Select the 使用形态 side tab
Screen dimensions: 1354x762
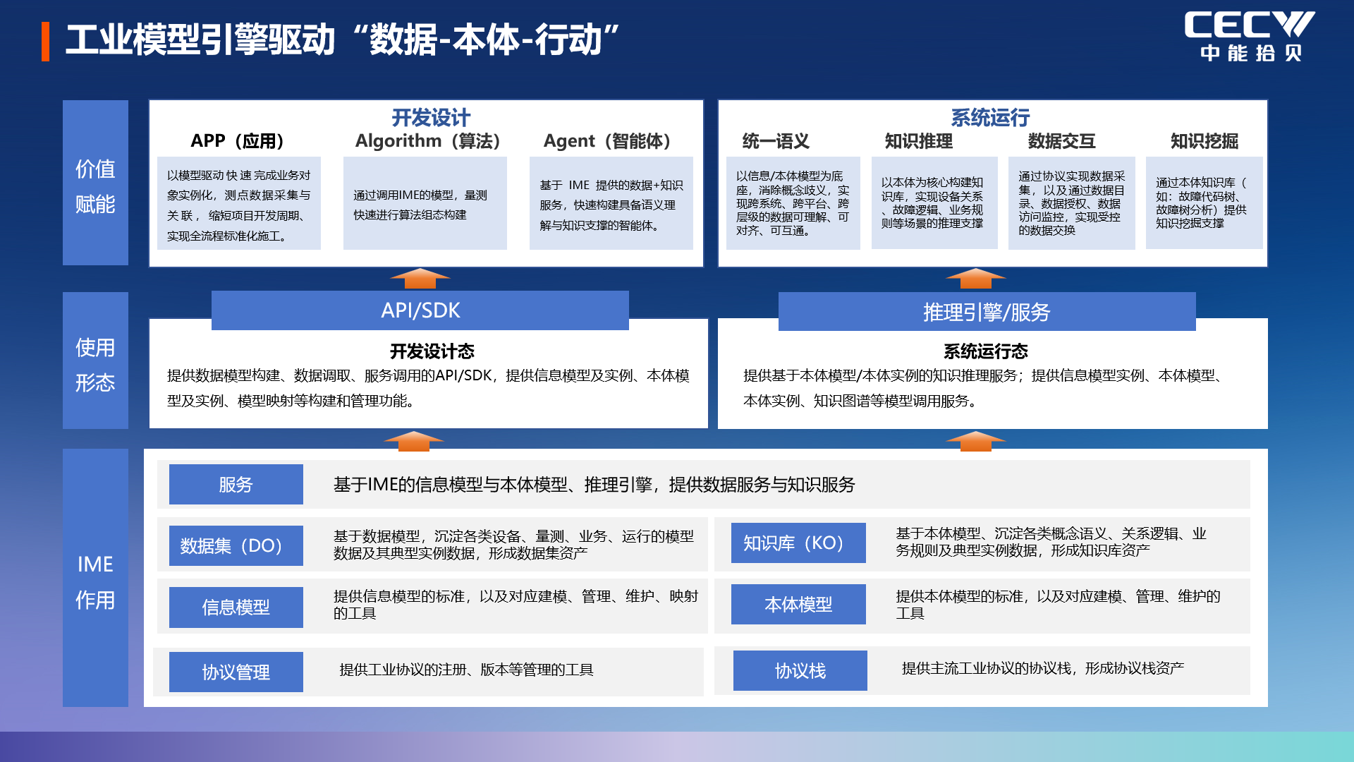pos(95,361)
